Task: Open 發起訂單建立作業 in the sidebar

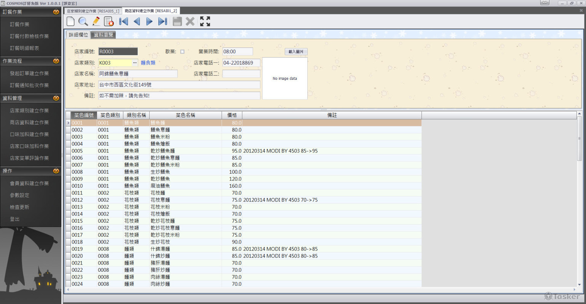Action: (29, 73)
